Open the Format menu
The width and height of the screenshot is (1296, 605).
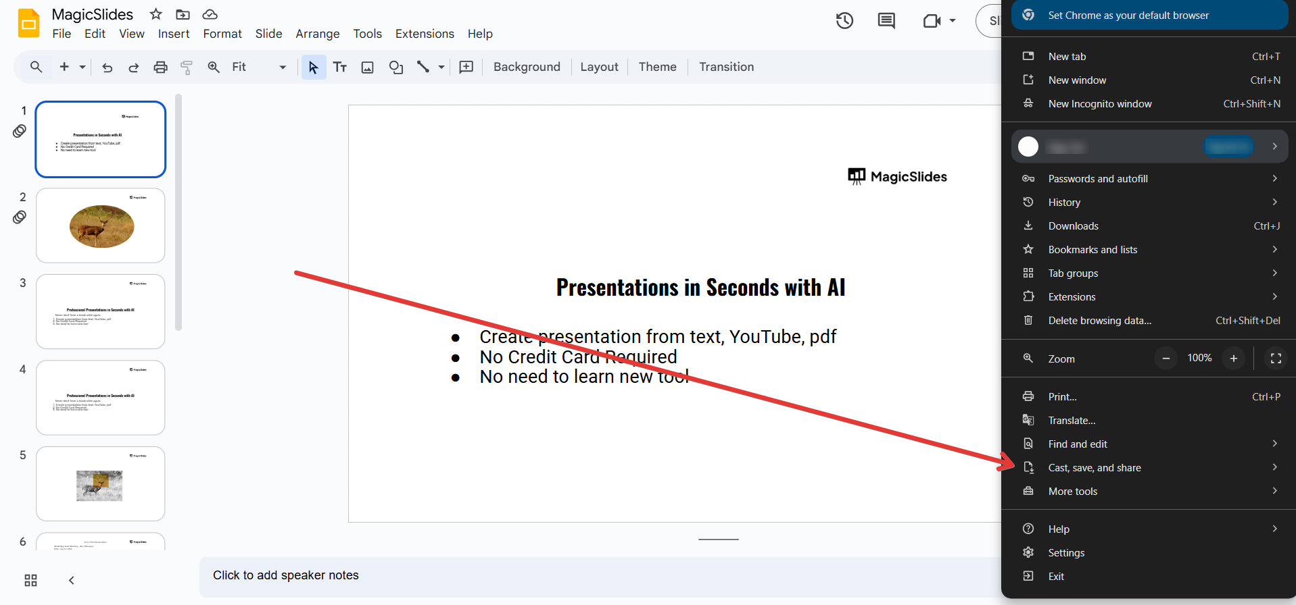coord(222,34)
